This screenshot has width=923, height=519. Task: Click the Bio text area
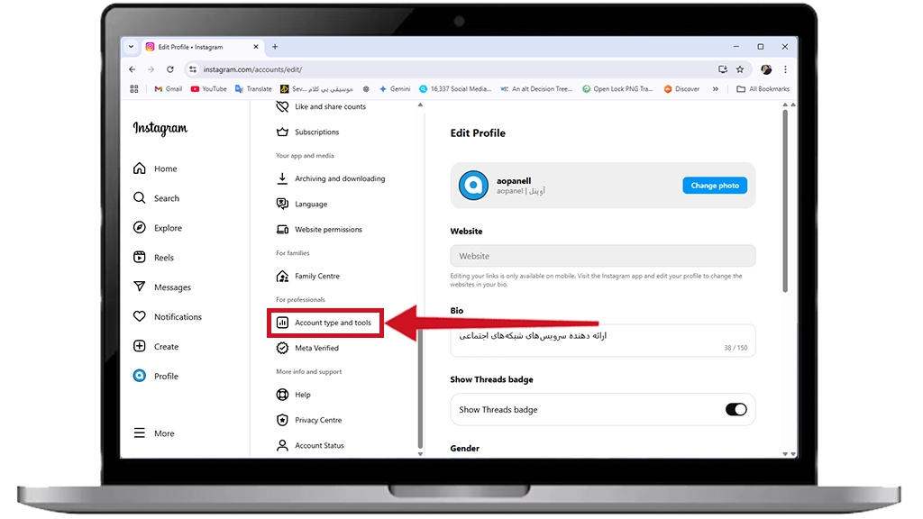pyautogui.click(x=603, y=340)
